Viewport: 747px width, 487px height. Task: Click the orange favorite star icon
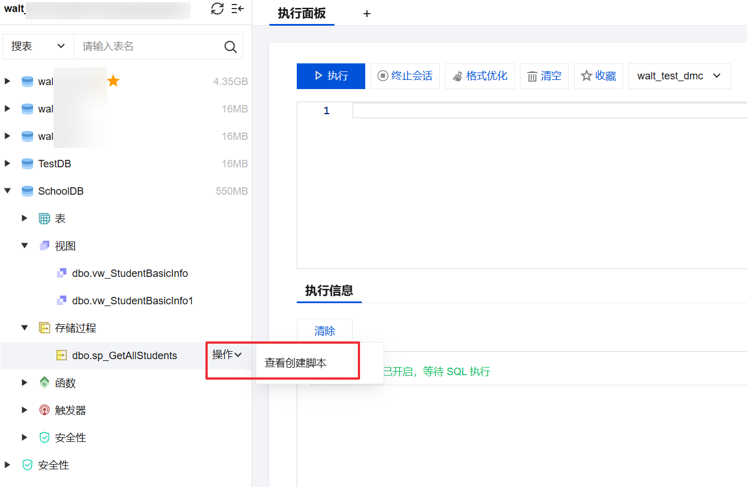(113, 81)
